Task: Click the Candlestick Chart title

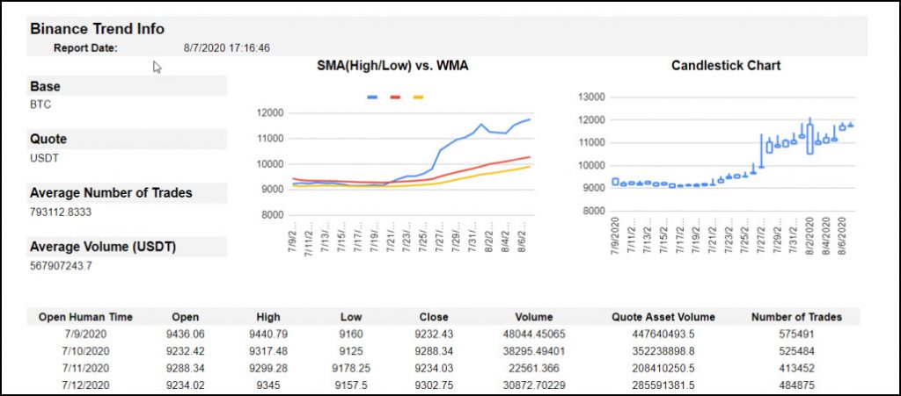Action: (x=726, y=65)
